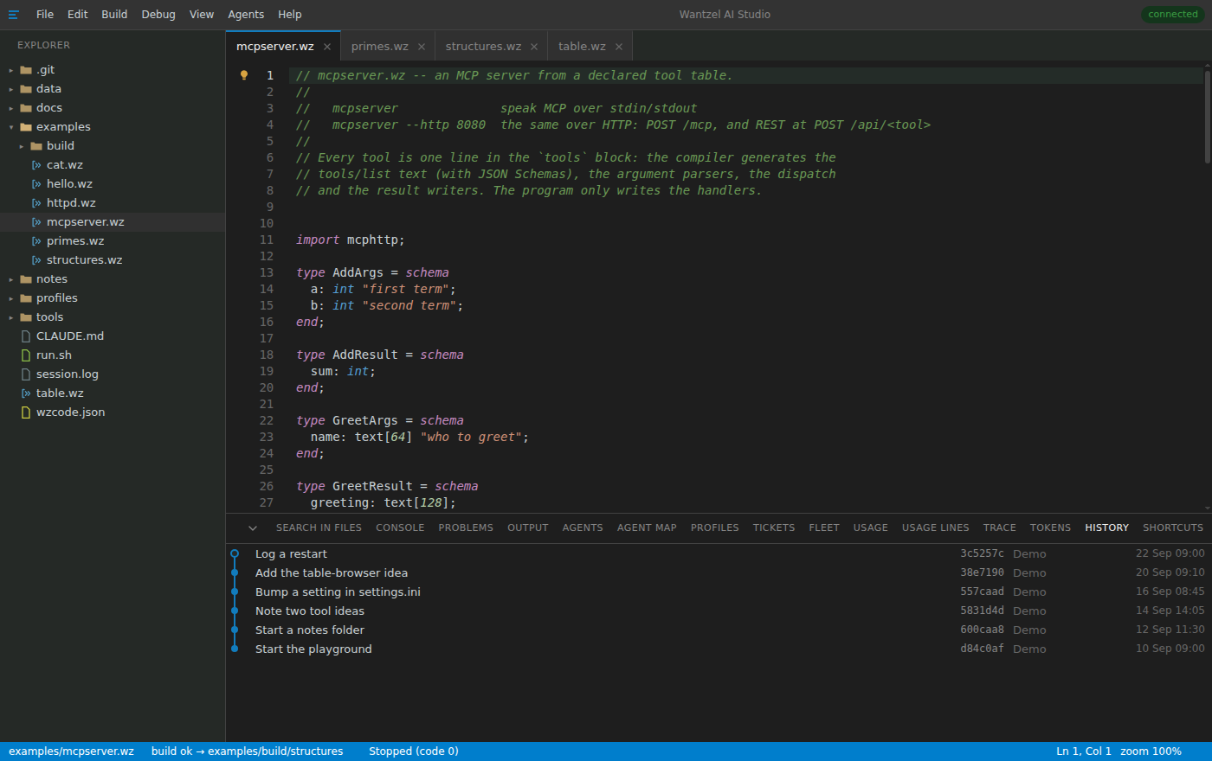Close the table.wz editor tab
Screen dimensions: 1212x761
619,47
